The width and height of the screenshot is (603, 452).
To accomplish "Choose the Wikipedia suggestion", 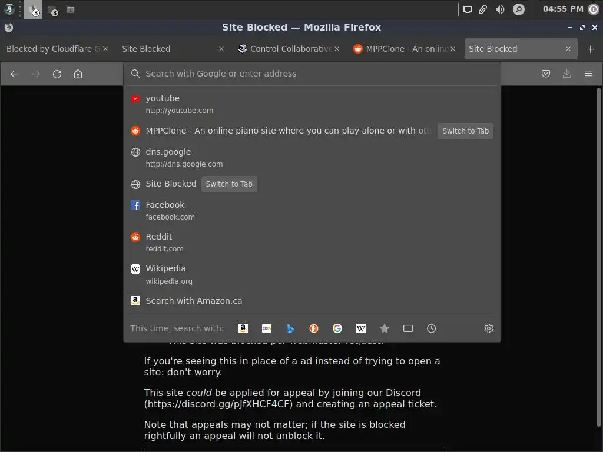I will pyautogui.click(x=312, y=274).
